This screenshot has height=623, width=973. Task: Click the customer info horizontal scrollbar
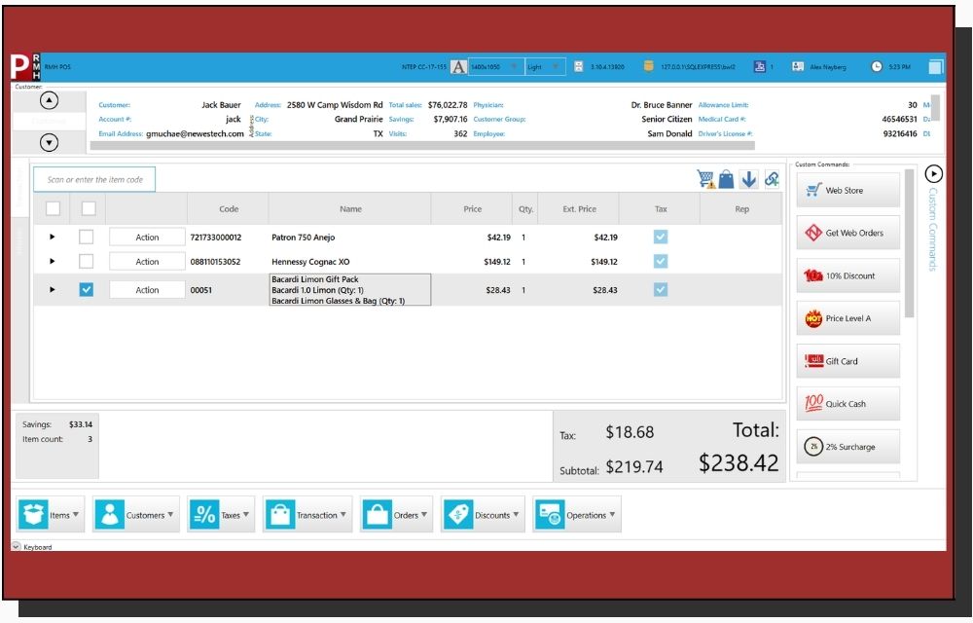pyautogui.click(x=422, y=146)
